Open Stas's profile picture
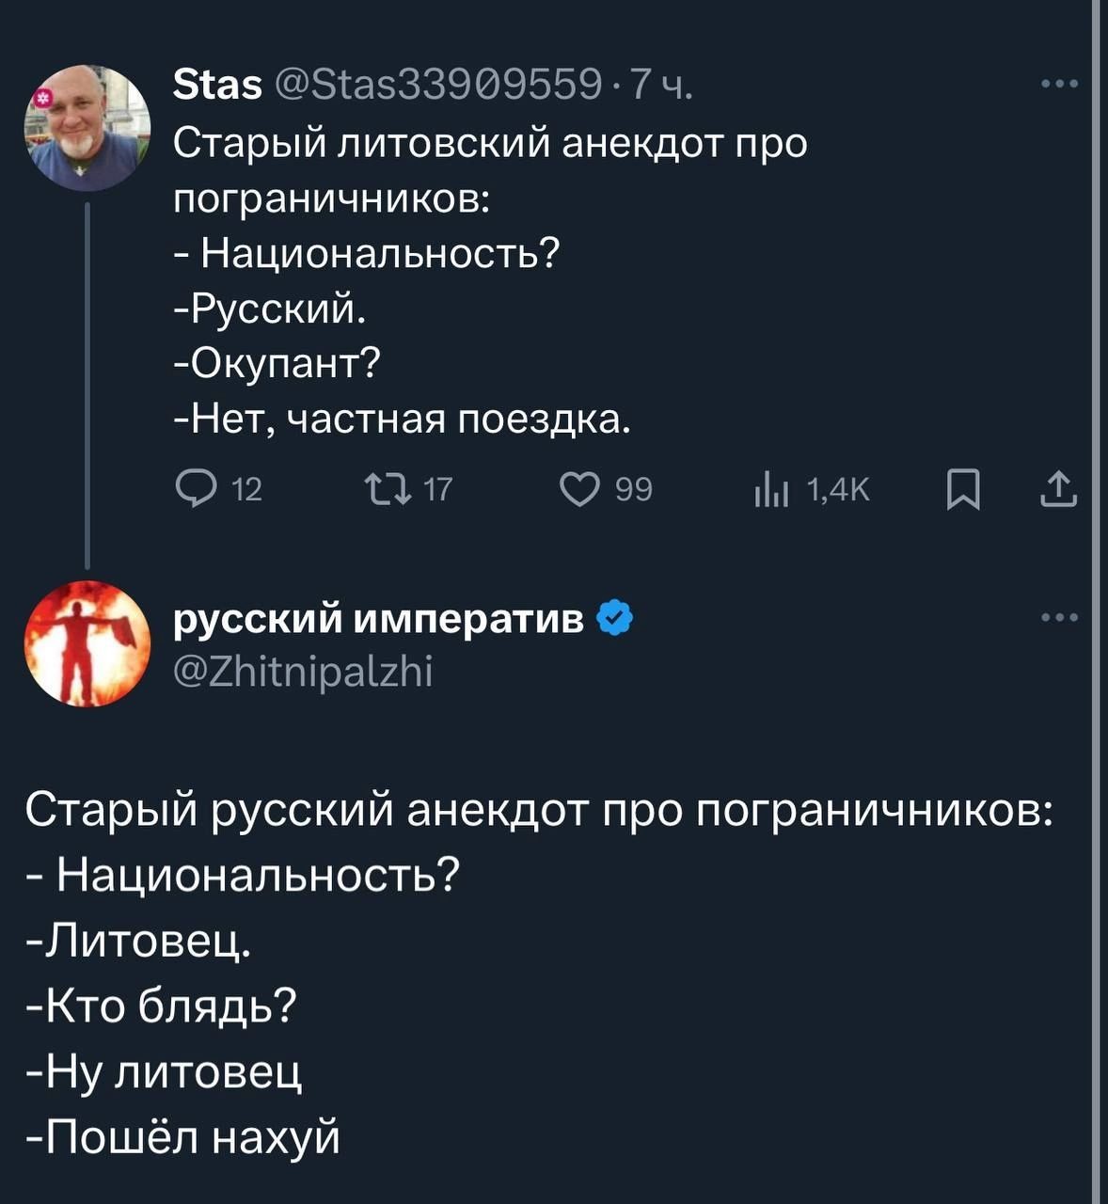1108x1204 pixels. coord(87,127)
